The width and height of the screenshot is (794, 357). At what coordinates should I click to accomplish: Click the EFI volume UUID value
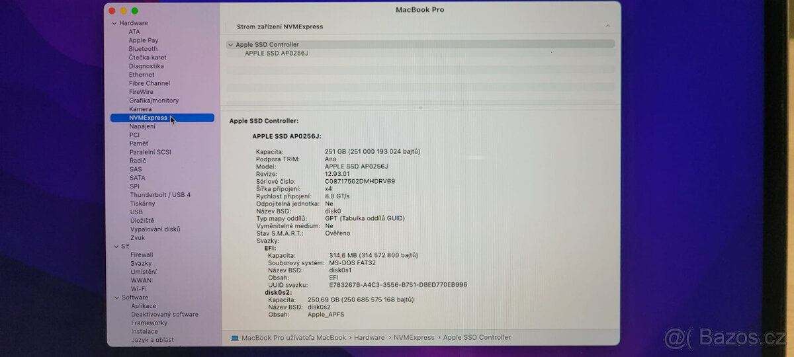tap(398, 285)
